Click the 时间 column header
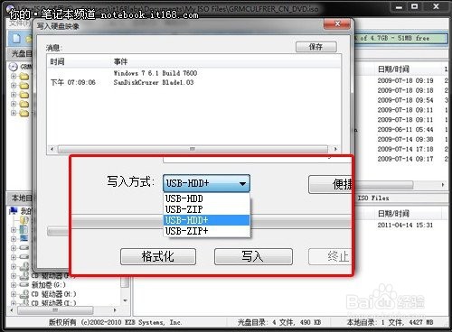 coord(57,61)
